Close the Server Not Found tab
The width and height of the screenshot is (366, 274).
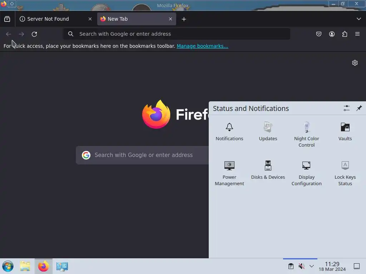point(90,19)
